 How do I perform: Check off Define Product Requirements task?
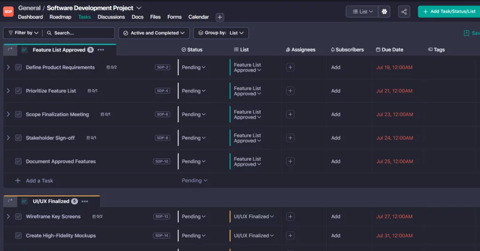pos(18,67)
